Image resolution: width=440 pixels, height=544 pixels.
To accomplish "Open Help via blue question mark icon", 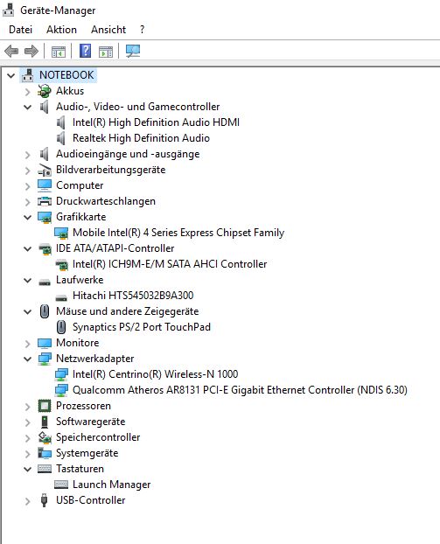I will pos(86,51).
